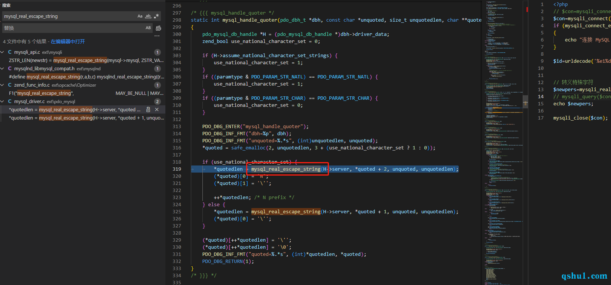Image resolution: width=611 pixels, height=285 pixels.
Task: Click the match count badge for mysql_driver.c
Action: [158, 102]
